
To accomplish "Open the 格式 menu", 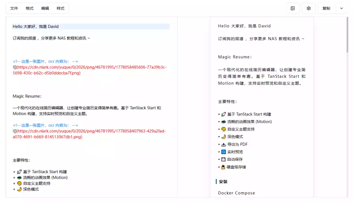I will [x=29, y=8].
